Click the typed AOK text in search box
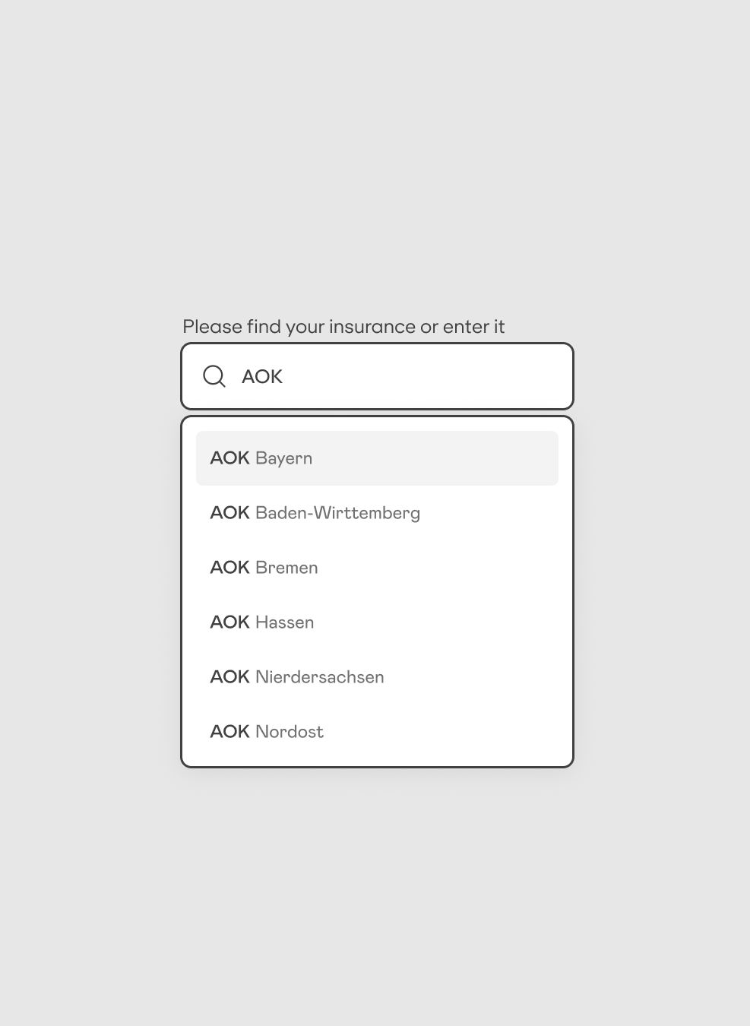Screen dimensions: 750x1026 pyautogui.click(x=262, y=376)
